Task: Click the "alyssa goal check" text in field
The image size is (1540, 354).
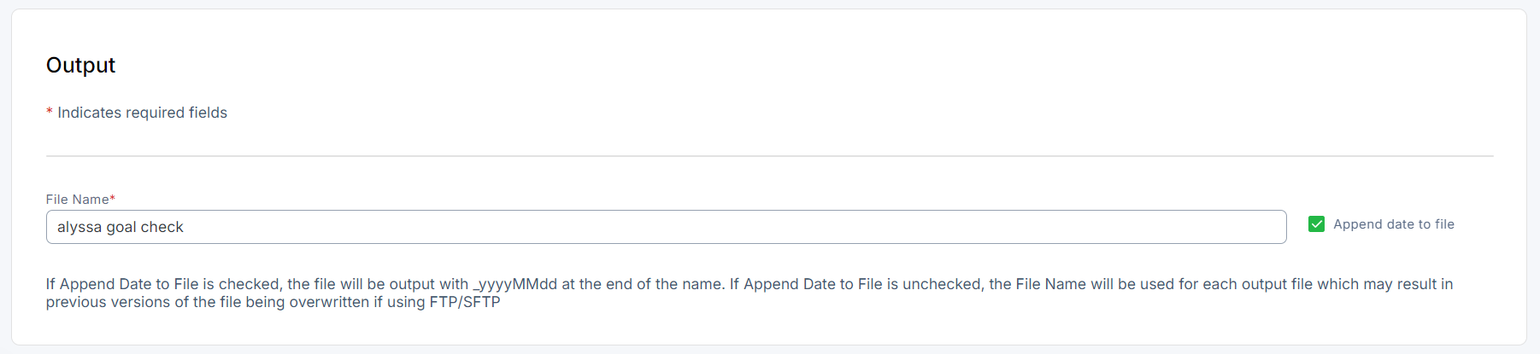Action: (120, 227)
